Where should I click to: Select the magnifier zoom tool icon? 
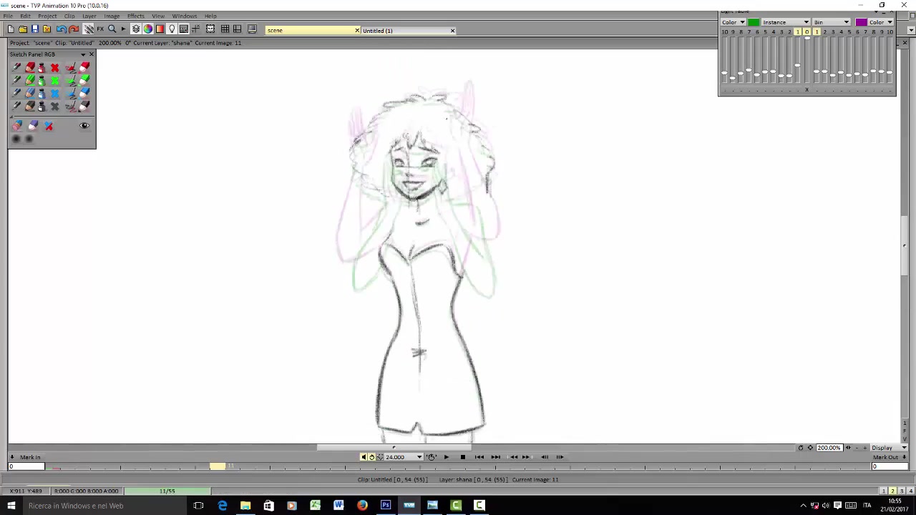[112, 29]
